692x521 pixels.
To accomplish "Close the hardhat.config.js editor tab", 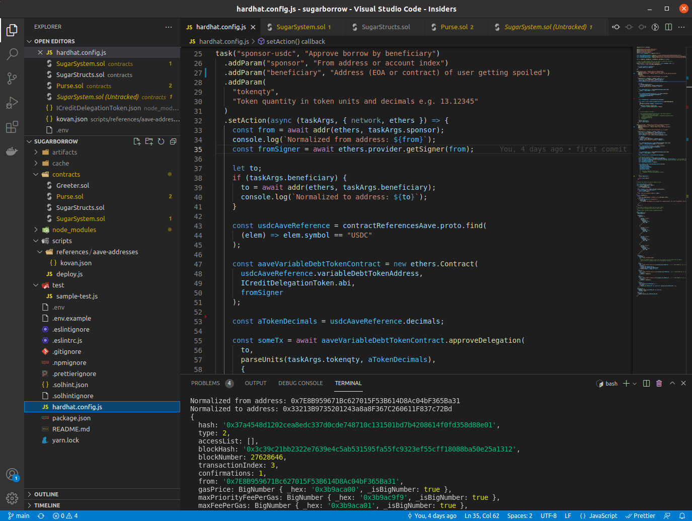I will 253,27.
